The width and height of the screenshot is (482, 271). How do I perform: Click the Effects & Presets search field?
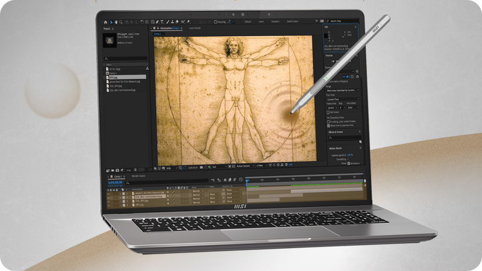tap(344, 138)
